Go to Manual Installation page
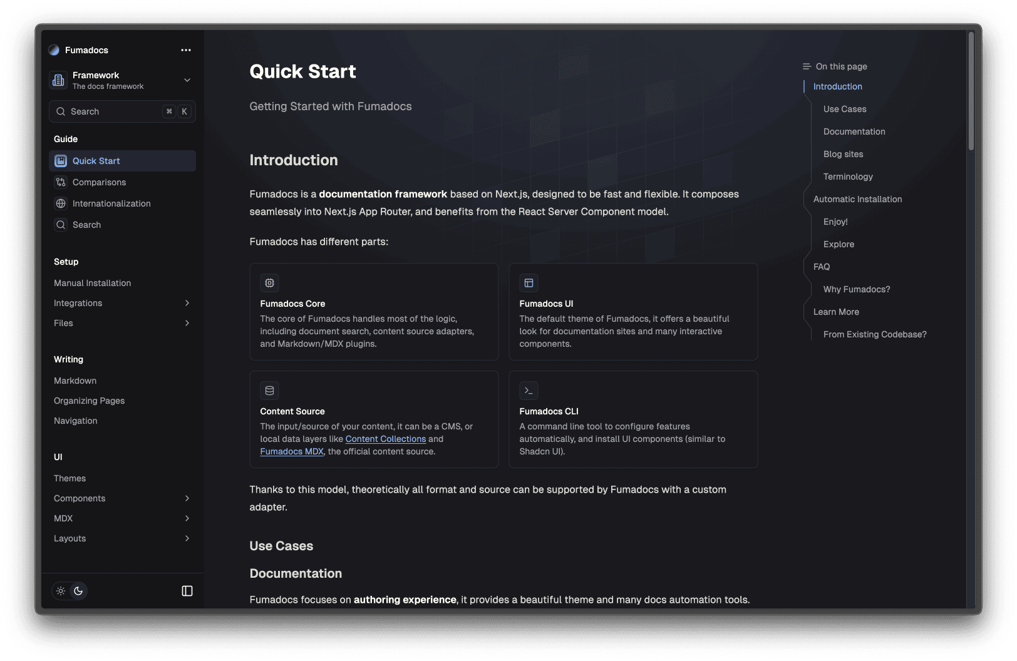Viewport: 1017px width, 661px height. (x=93, y=283)
